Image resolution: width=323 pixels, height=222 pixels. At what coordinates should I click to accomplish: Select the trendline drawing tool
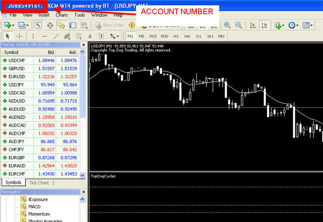(56, 36)
